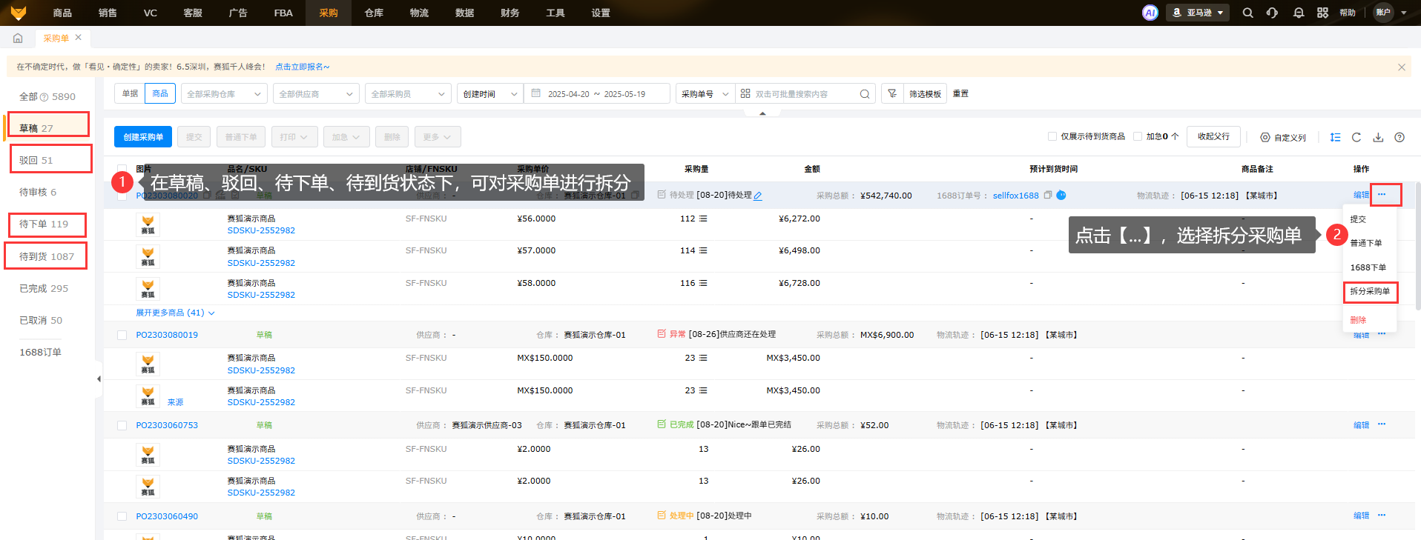Image resolution: width=1421 pixels, height=540 pixels.
Task: Open the sellfox1688 order link
Action: [1015, 196]
